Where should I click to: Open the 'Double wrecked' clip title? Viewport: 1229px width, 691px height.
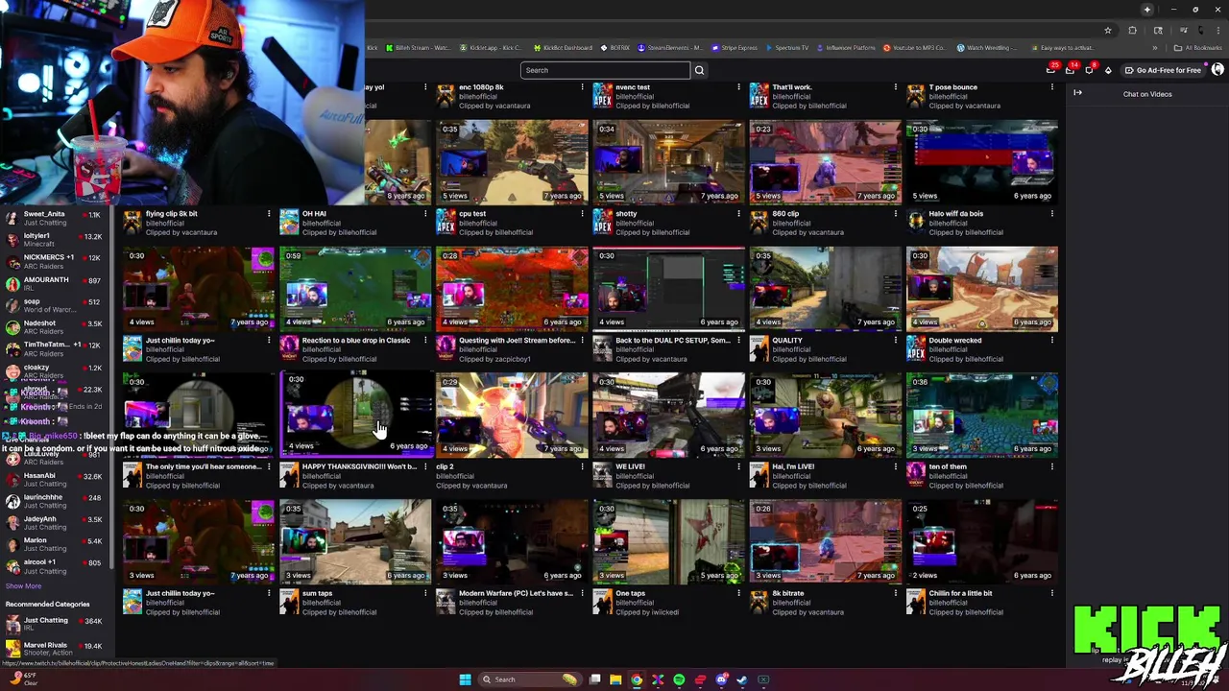[954, 341]
